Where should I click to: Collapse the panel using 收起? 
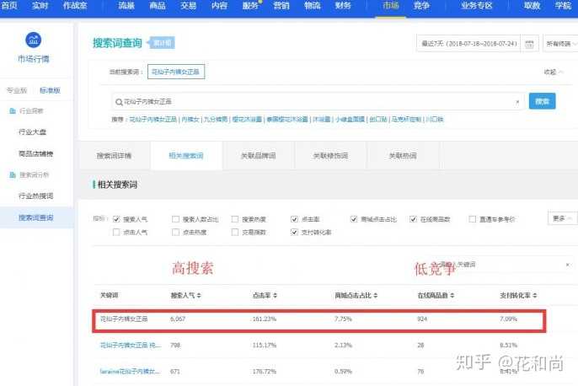554,72
